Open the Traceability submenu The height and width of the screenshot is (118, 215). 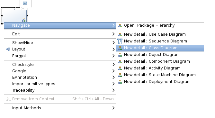pyautogui.click(x=60, y=90)
